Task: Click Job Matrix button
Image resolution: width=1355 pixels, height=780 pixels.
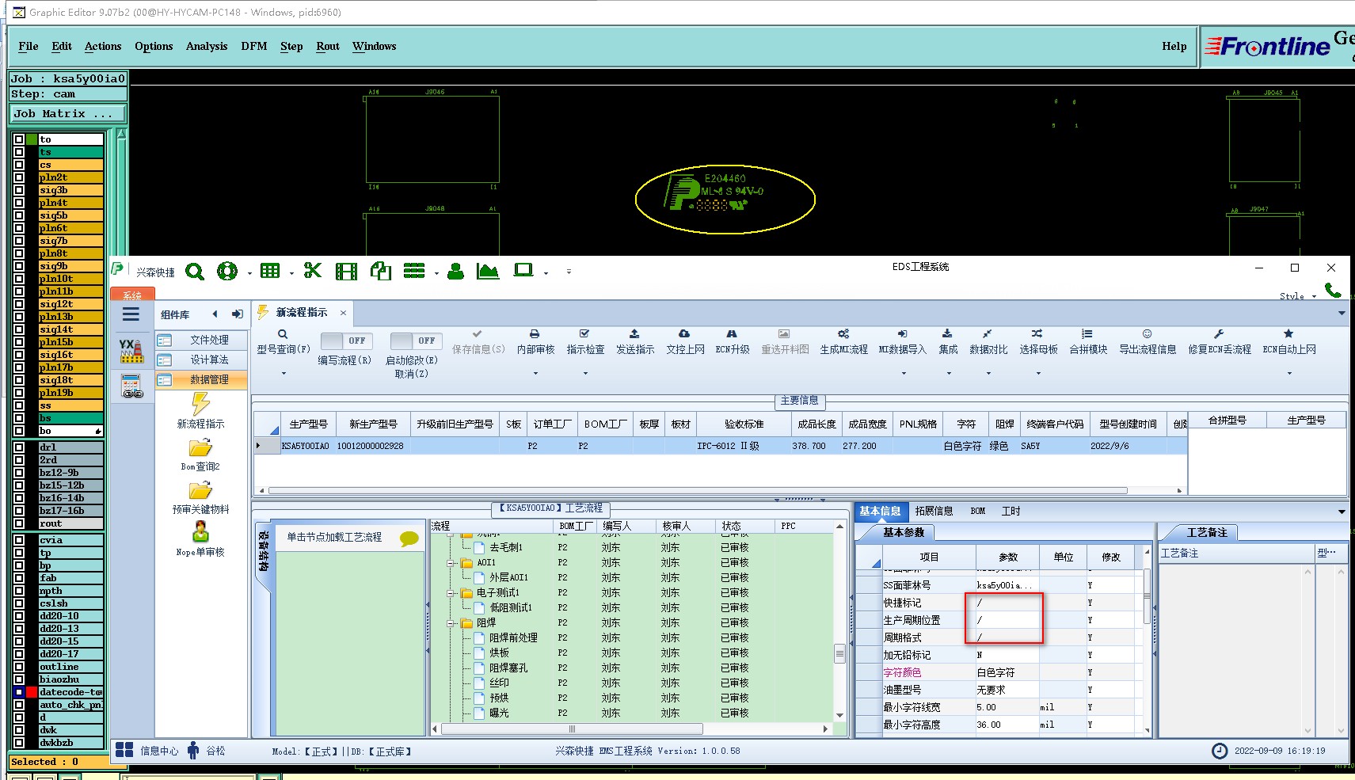Action: [67, 113]
